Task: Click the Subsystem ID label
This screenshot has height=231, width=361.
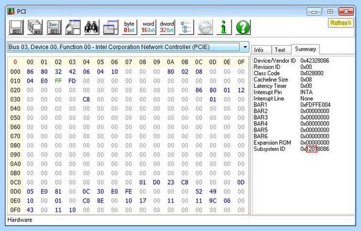Action: coord(270,149)
